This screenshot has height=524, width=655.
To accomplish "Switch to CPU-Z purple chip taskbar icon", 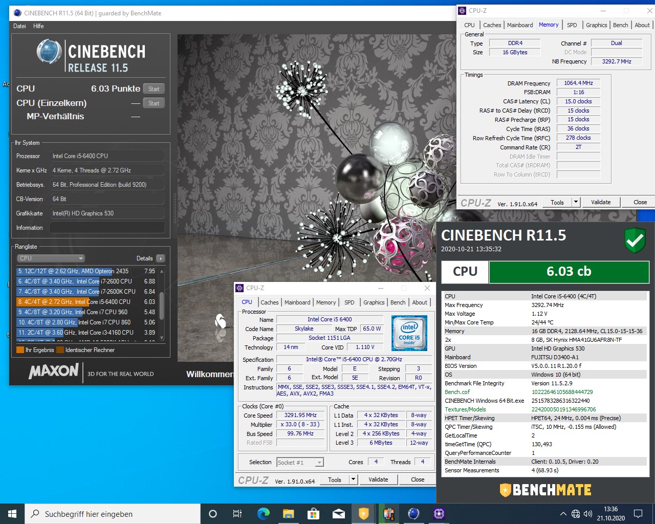I will 439,514.
